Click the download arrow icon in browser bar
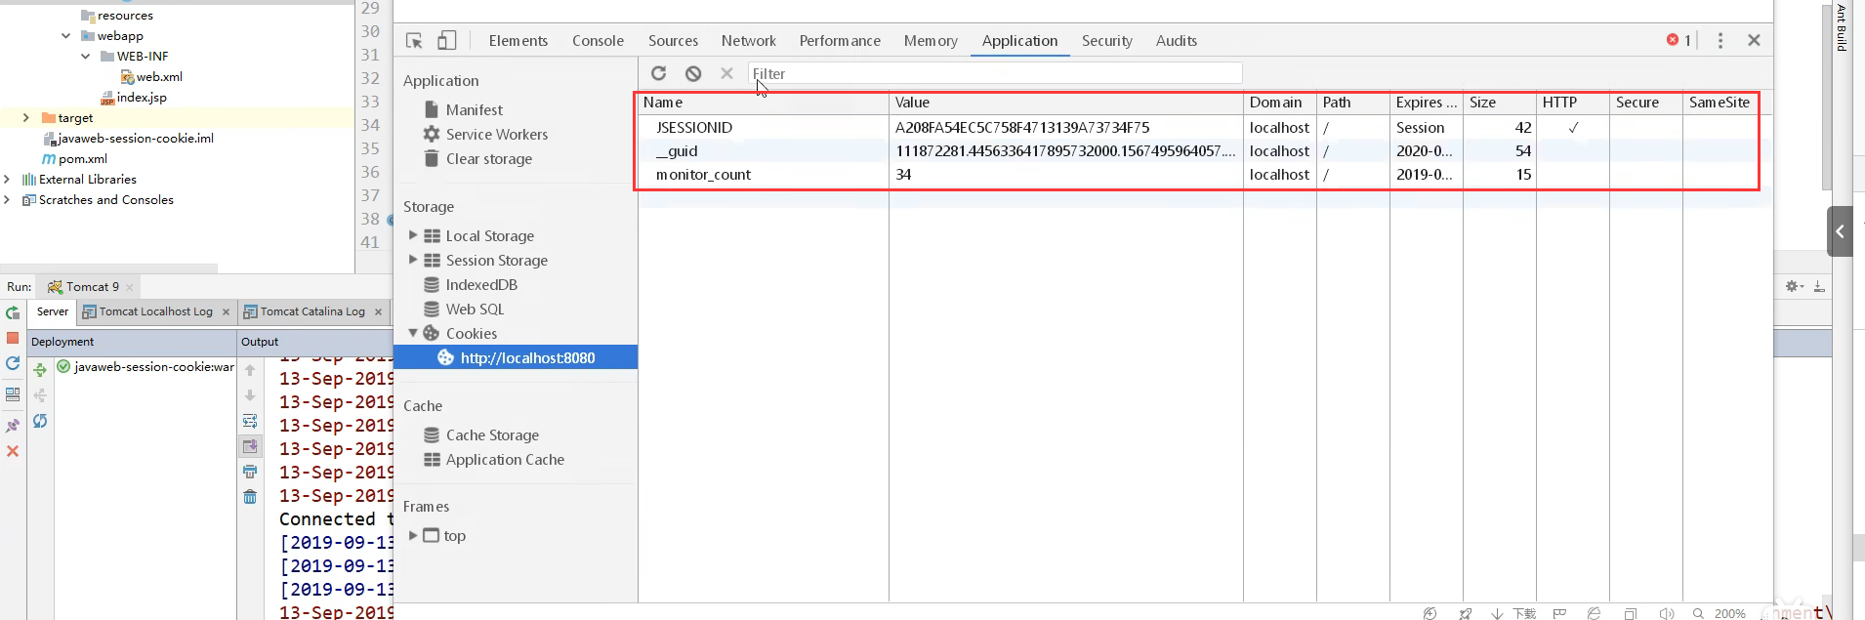The height and width of the screenshot is (620, 1865). click(x=1497, y=613)
